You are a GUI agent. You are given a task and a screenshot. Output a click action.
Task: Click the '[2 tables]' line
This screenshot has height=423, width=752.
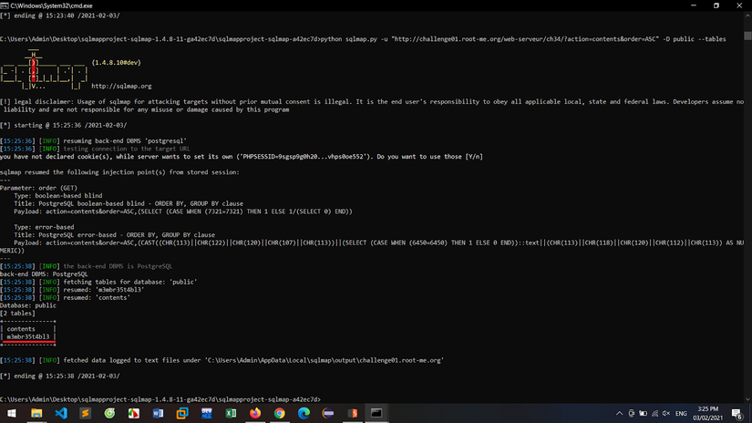coord(17,314)
